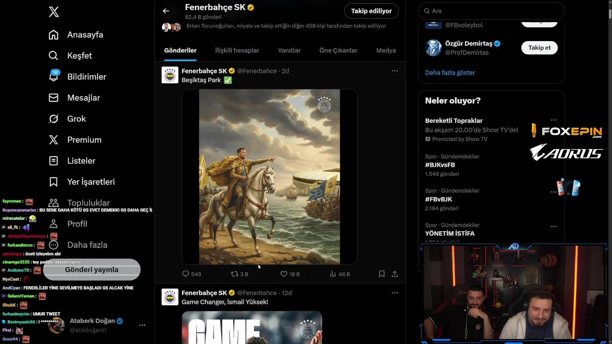Open Mesajlar envelope icon
Viewport: 612px width, 344px height.
pos(54,98)
